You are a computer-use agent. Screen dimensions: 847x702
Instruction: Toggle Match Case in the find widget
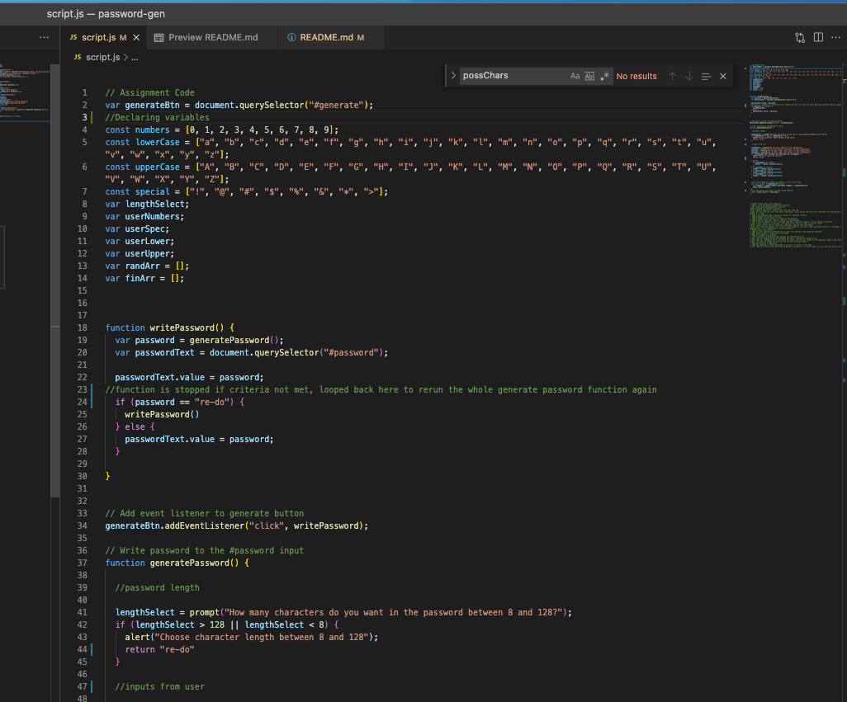tap(575, 76)
